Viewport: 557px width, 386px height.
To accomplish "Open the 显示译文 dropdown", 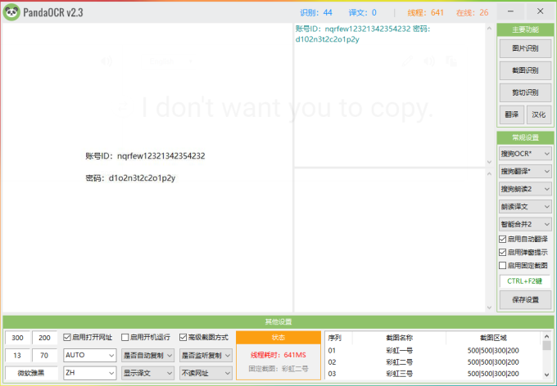I will click(147, 373).
